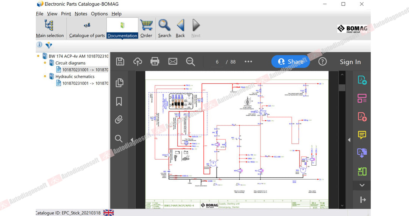Edit the current page number field
This screenshot has width=409, height=216.
pyautogui.click(x=217, y=62)
